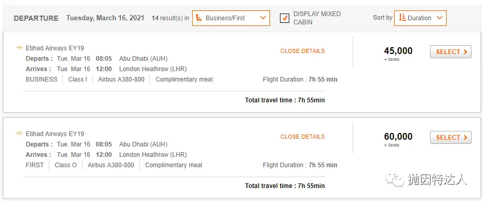The height and width of the screenshot is (201, 483).
Task: Click the 60,000 price amount
Action: click(398, 137)
